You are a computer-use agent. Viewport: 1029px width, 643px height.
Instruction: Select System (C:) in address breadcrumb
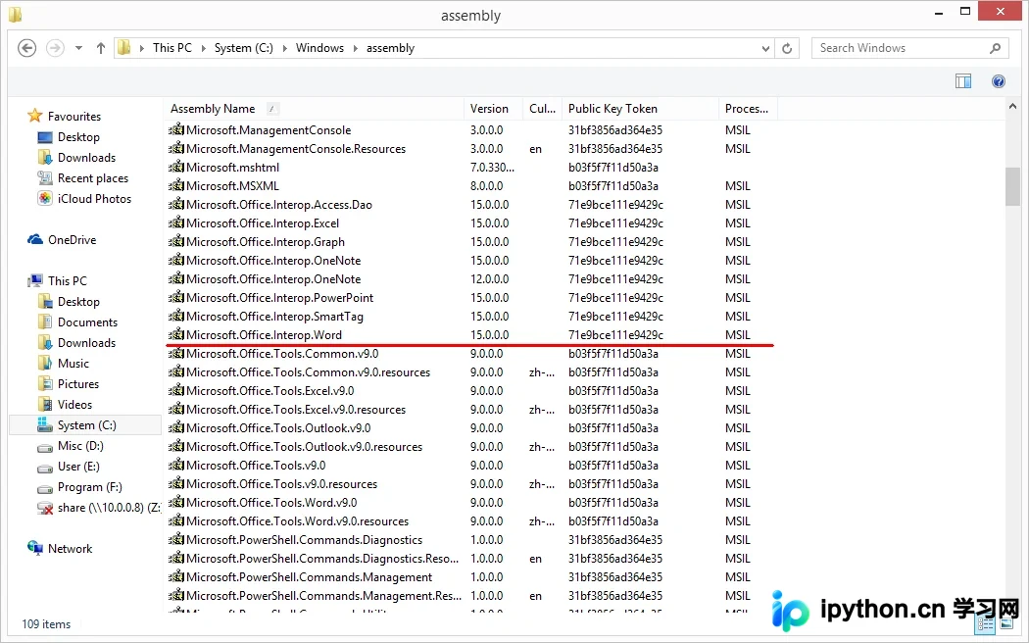(243, 48)
